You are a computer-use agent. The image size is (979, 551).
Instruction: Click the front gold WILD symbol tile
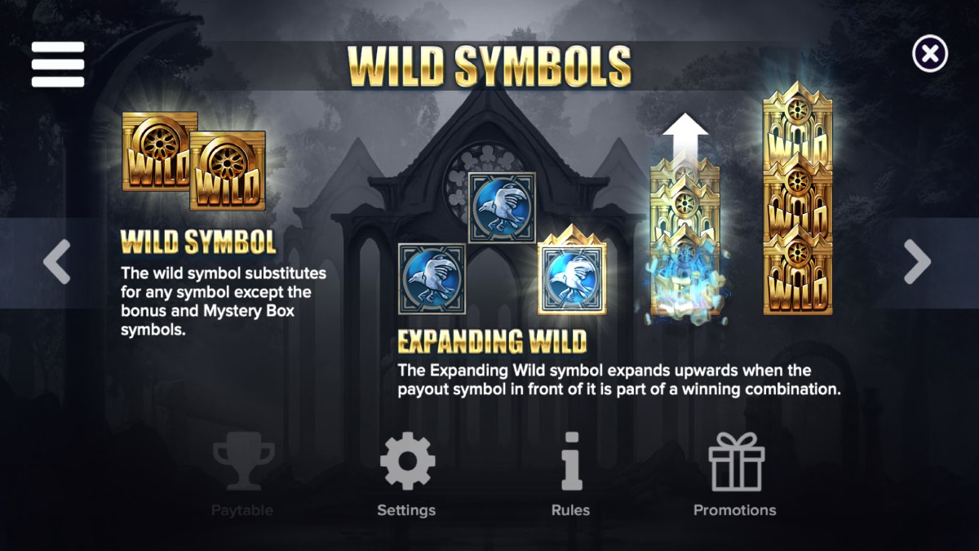[228, 171]
